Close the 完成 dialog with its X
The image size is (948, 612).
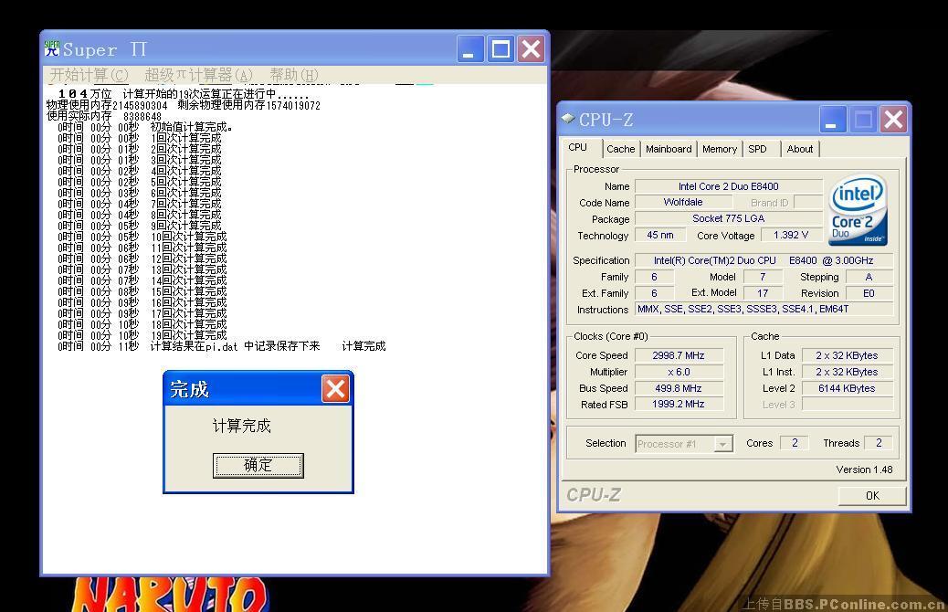335,389
